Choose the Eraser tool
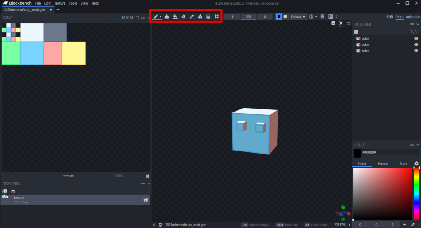 [x=183, y=16]
